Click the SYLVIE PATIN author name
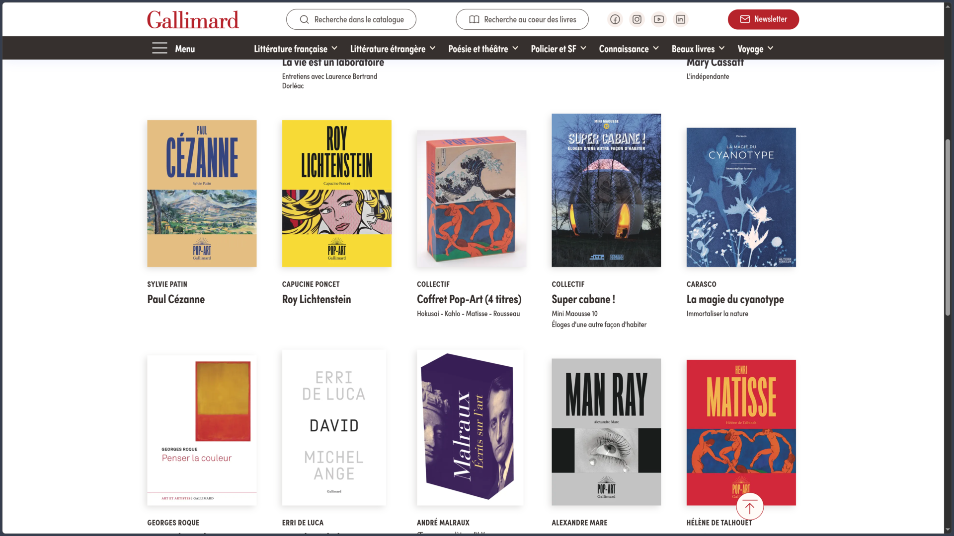This screenshot has height=536, width=954. (x=167, y=284)
